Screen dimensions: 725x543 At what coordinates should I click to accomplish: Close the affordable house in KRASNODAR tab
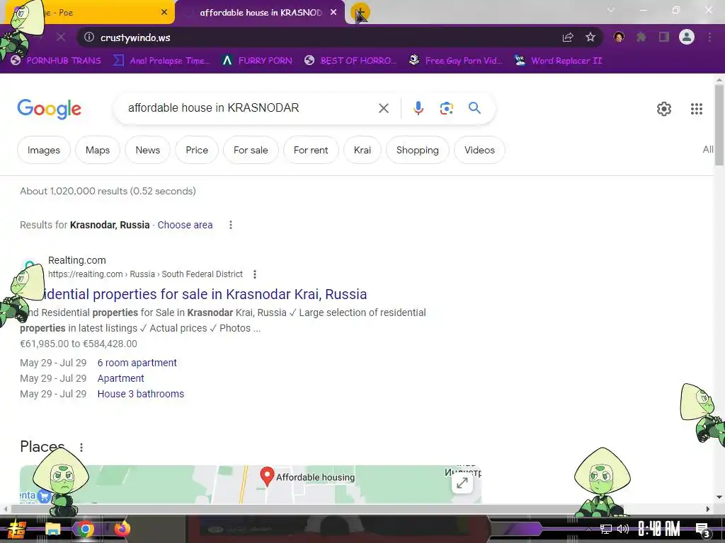[x=333, y=13]
